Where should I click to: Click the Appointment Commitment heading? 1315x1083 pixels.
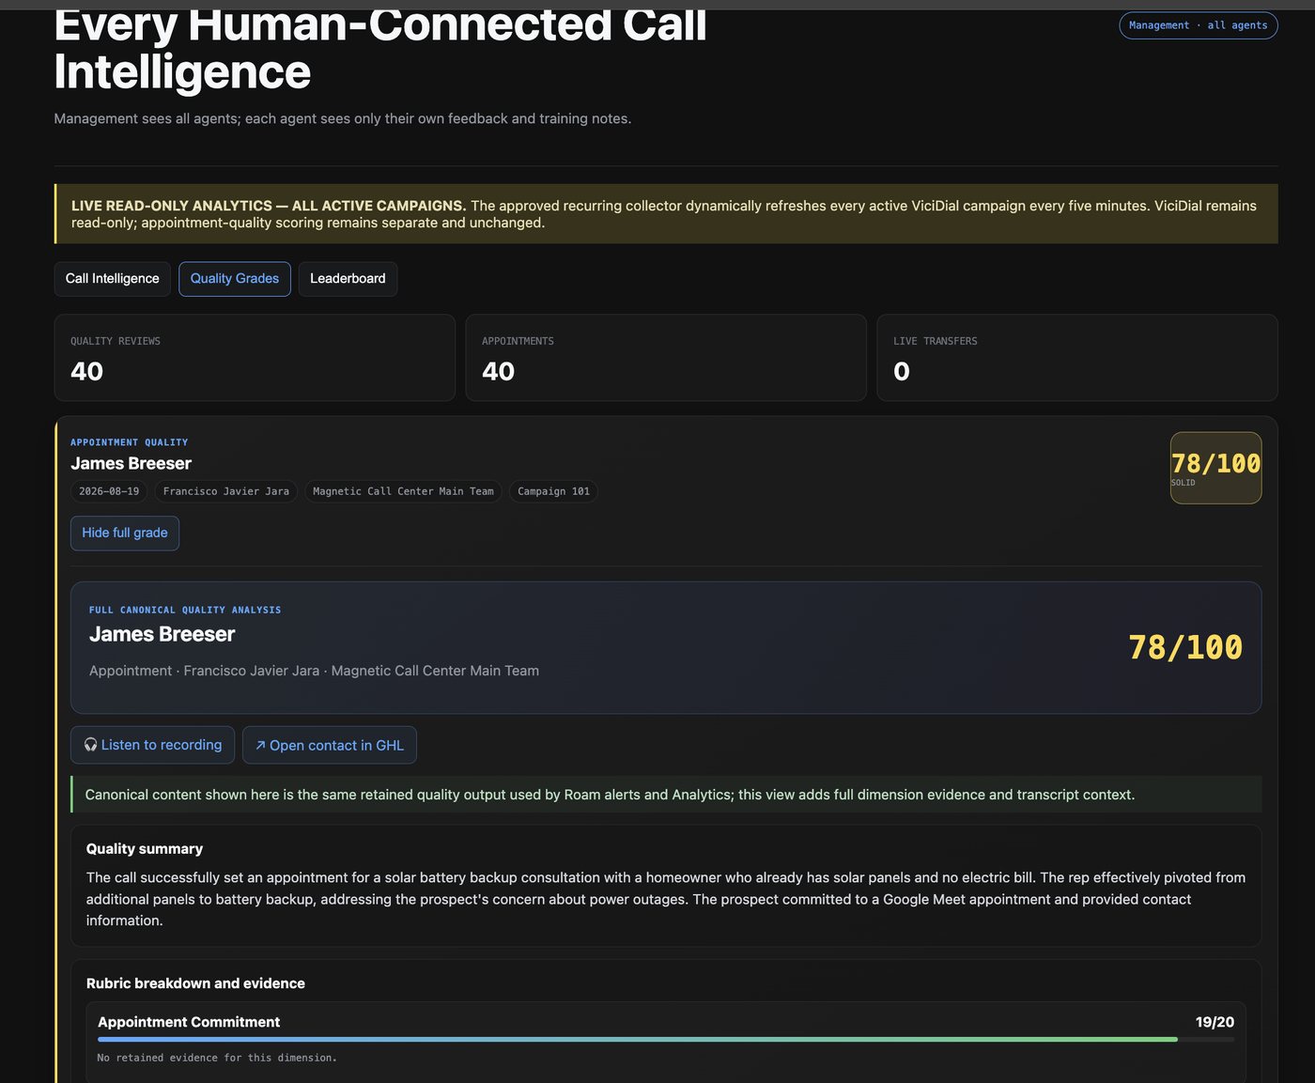click(x=189, y=1022)
